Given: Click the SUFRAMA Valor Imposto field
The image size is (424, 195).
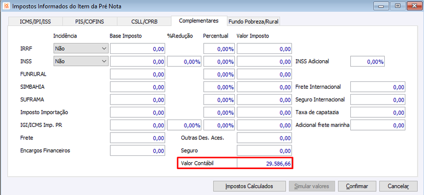Looking at the screenshot, I should pos(264,99).
